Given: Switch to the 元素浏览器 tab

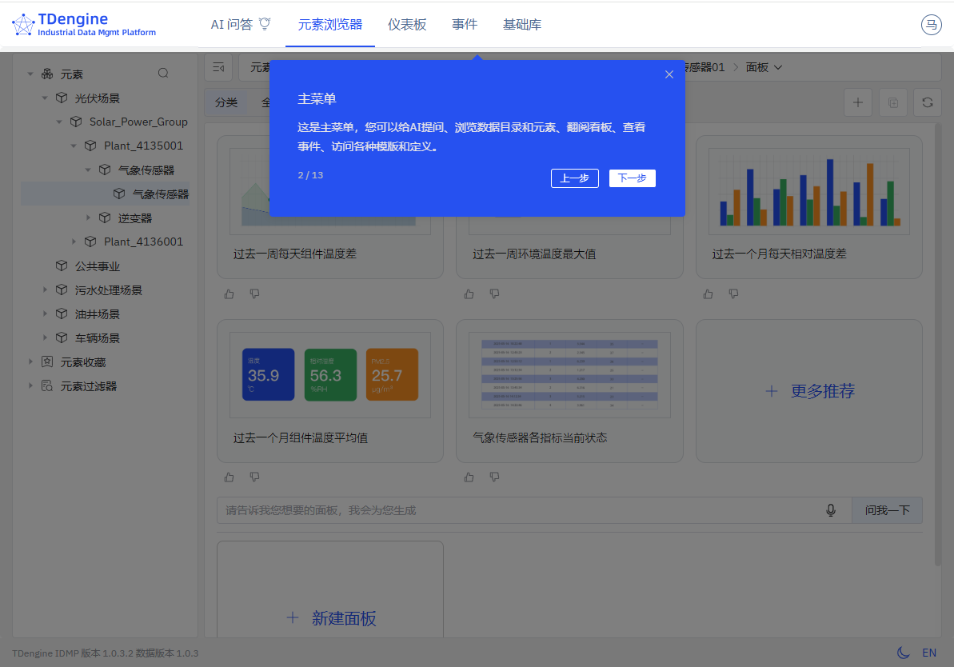Looking at the screenshot, I should 329,24.
